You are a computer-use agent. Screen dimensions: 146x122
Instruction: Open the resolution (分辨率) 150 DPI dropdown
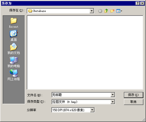(x=92, y=110)
